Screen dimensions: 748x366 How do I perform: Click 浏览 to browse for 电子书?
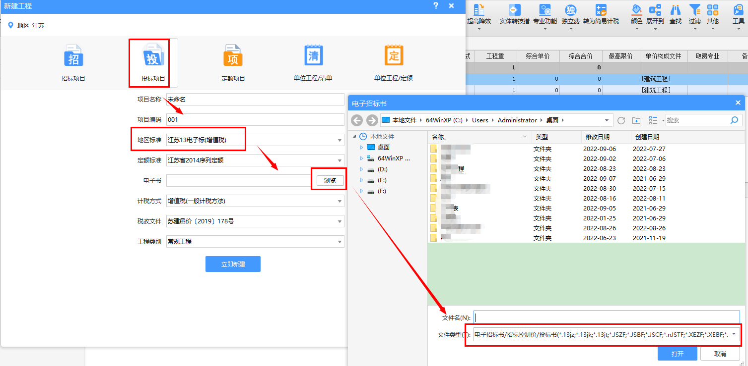330,181
